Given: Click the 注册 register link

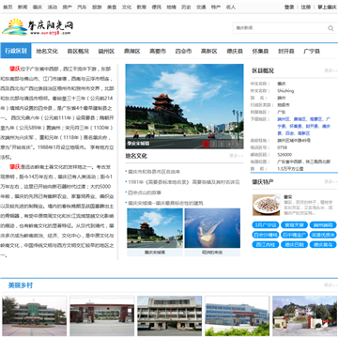Looking at the screenshot, I should [306, 7].
